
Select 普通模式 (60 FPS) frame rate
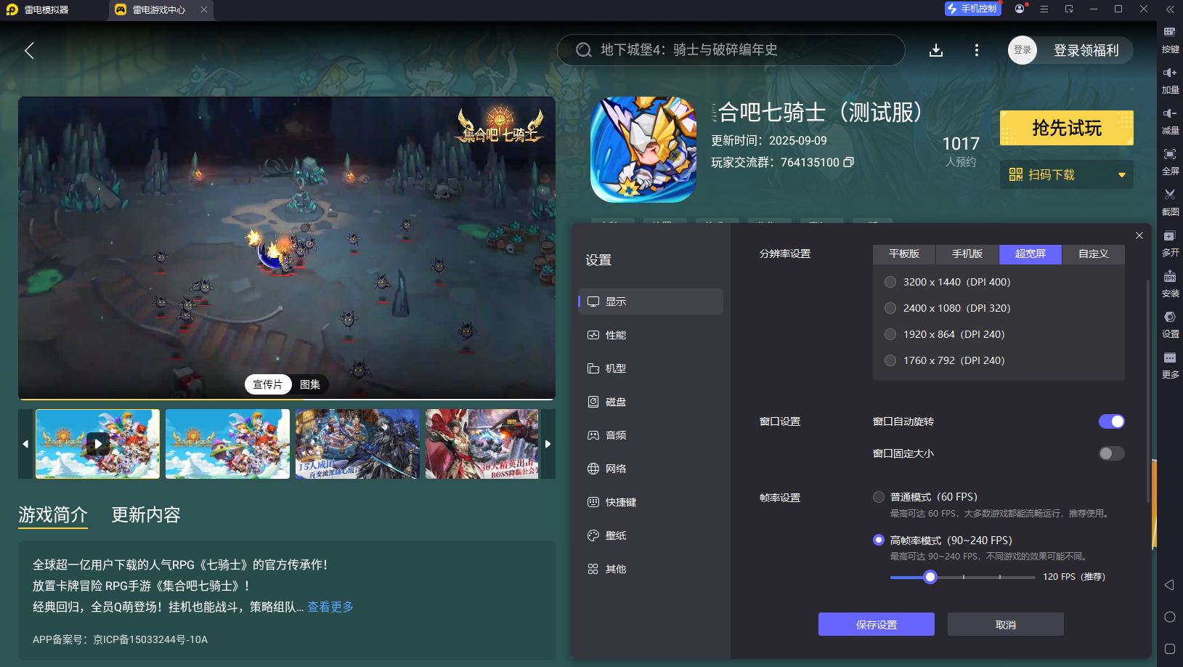click(879, 497)
